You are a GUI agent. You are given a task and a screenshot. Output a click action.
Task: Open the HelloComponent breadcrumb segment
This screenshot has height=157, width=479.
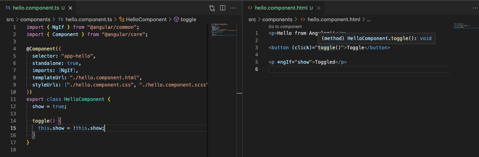146,19
